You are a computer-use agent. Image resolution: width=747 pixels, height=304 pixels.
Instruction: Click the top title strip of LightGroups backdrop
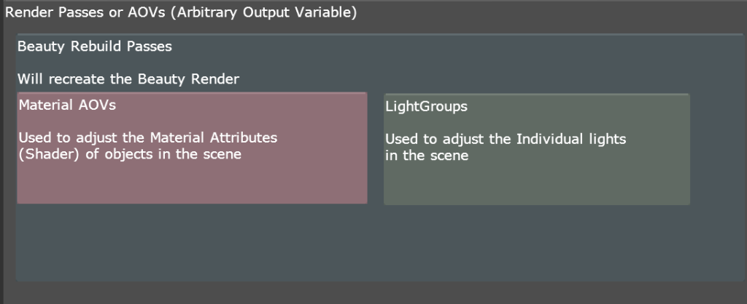[537, 96]
